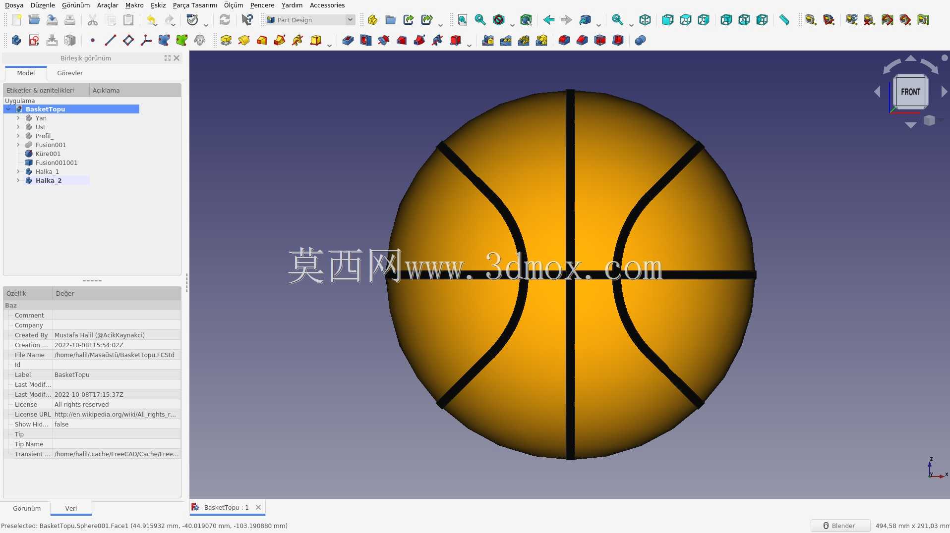The height and width of the screenshot is (533, 950).
Task: Expand the Profil_ tree node
Action: (x=18, y=136)
